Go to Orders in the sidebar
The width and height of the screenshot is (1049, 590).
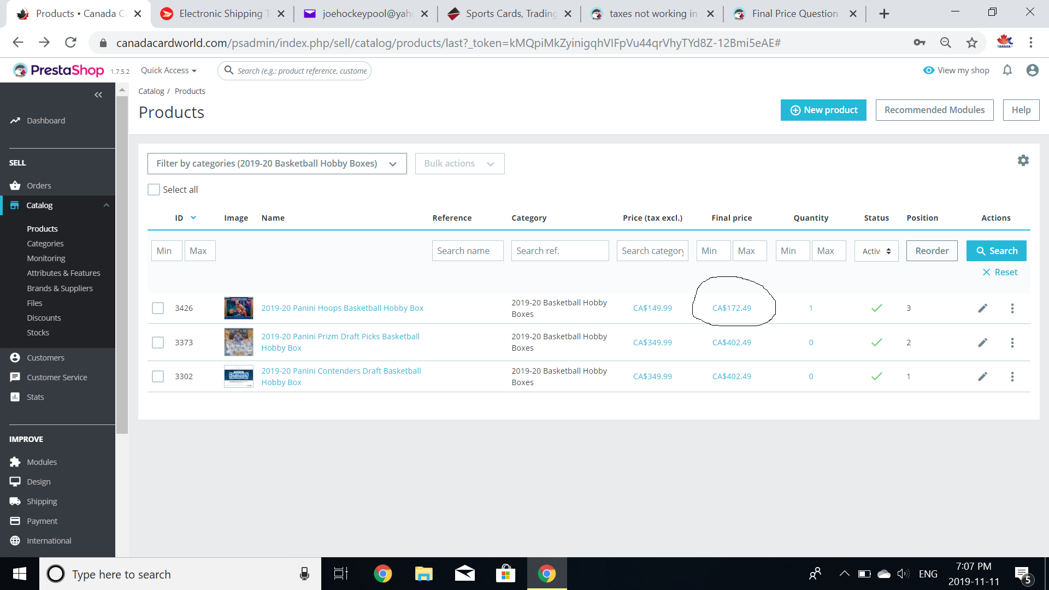[39, 186]
